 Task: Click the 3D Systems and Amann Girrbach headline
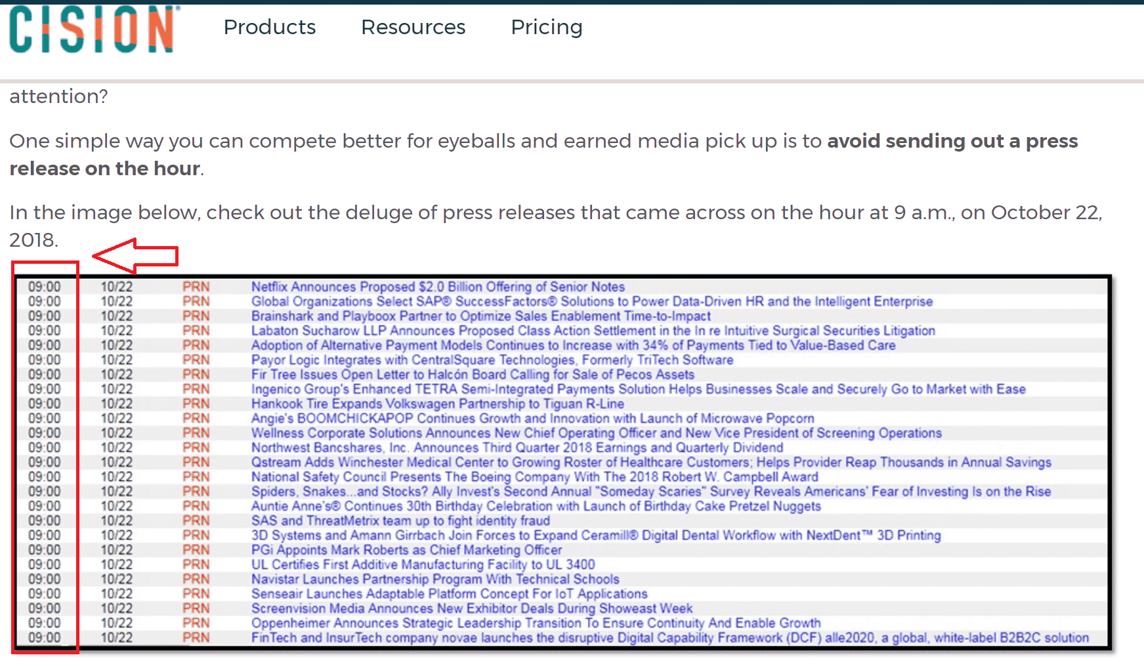596,535
